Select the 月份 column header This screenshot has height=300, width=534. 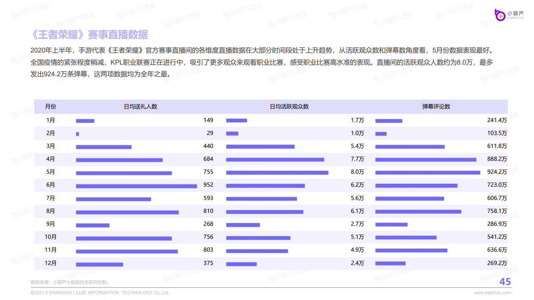(50, 107)
